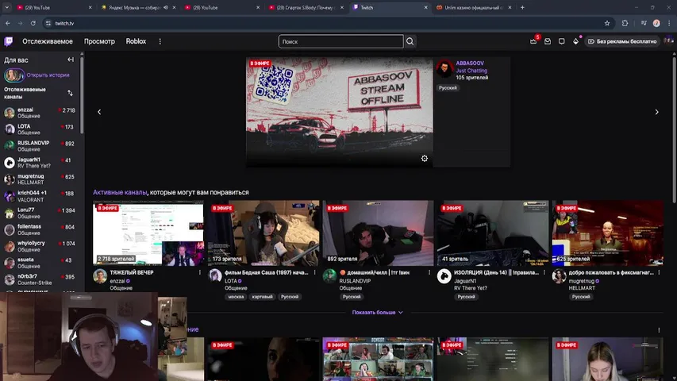
Task: Sort followed channels with the arrows icon
Action: (x=70, y=93)
